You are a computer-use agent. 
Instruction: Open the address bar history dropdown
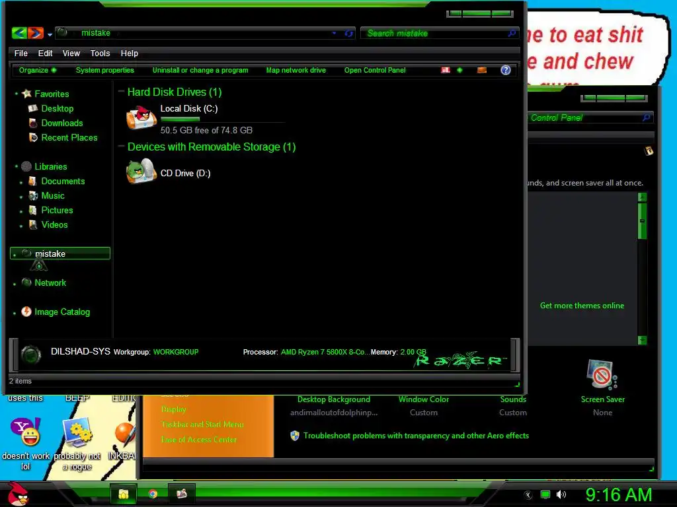[x=334, y=33]
